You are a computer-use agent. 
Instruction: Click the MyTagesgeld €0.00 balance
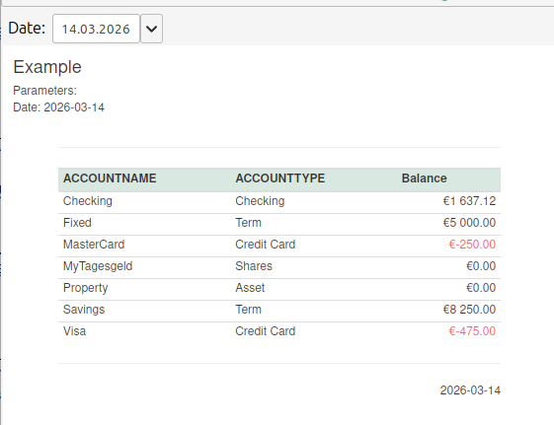point(481,266)
